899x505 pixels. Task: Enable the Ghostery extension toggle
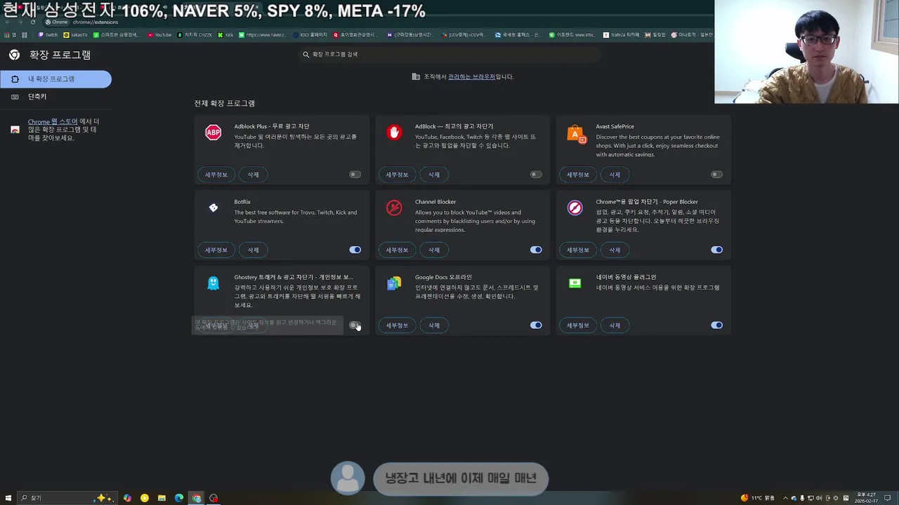click(355, 325)
